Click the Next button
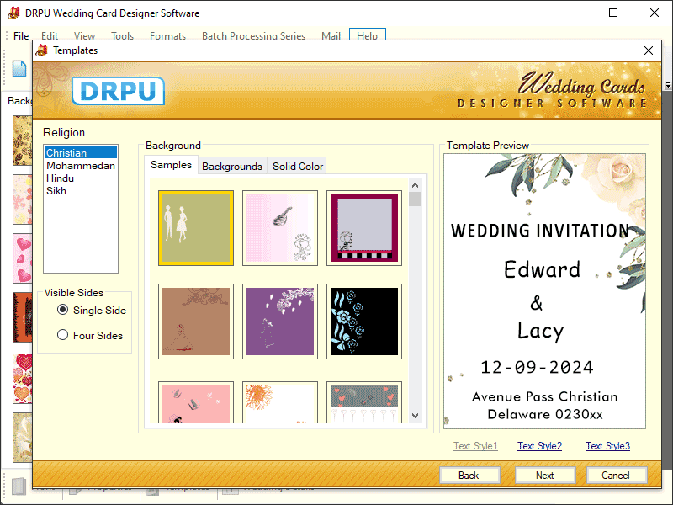The image size is (673, 505). point(545,475)
